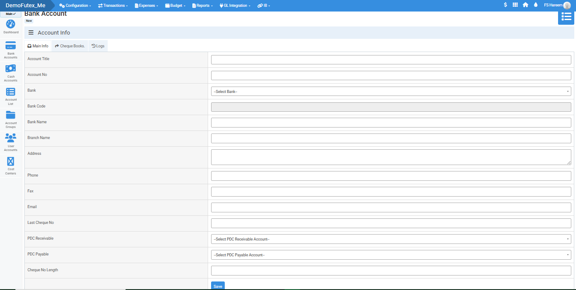
Task: Click the dollar sign icon
Action: pyautogui.click(x=505, y=5)
